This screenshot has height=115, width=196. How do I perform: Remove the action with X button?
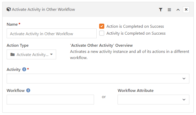[186, 9]
